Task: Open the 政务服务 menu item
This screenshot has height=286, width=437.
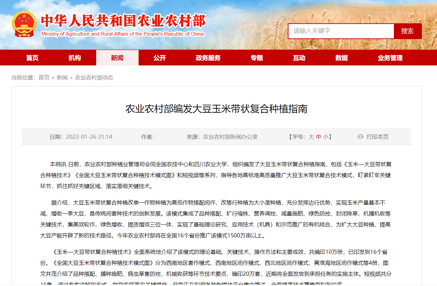Action: [208, 58]
